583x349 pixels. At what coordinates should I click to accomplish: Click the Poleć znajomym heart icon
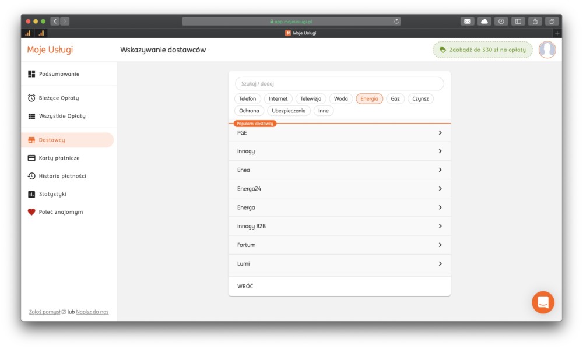(x=31, y=212)
